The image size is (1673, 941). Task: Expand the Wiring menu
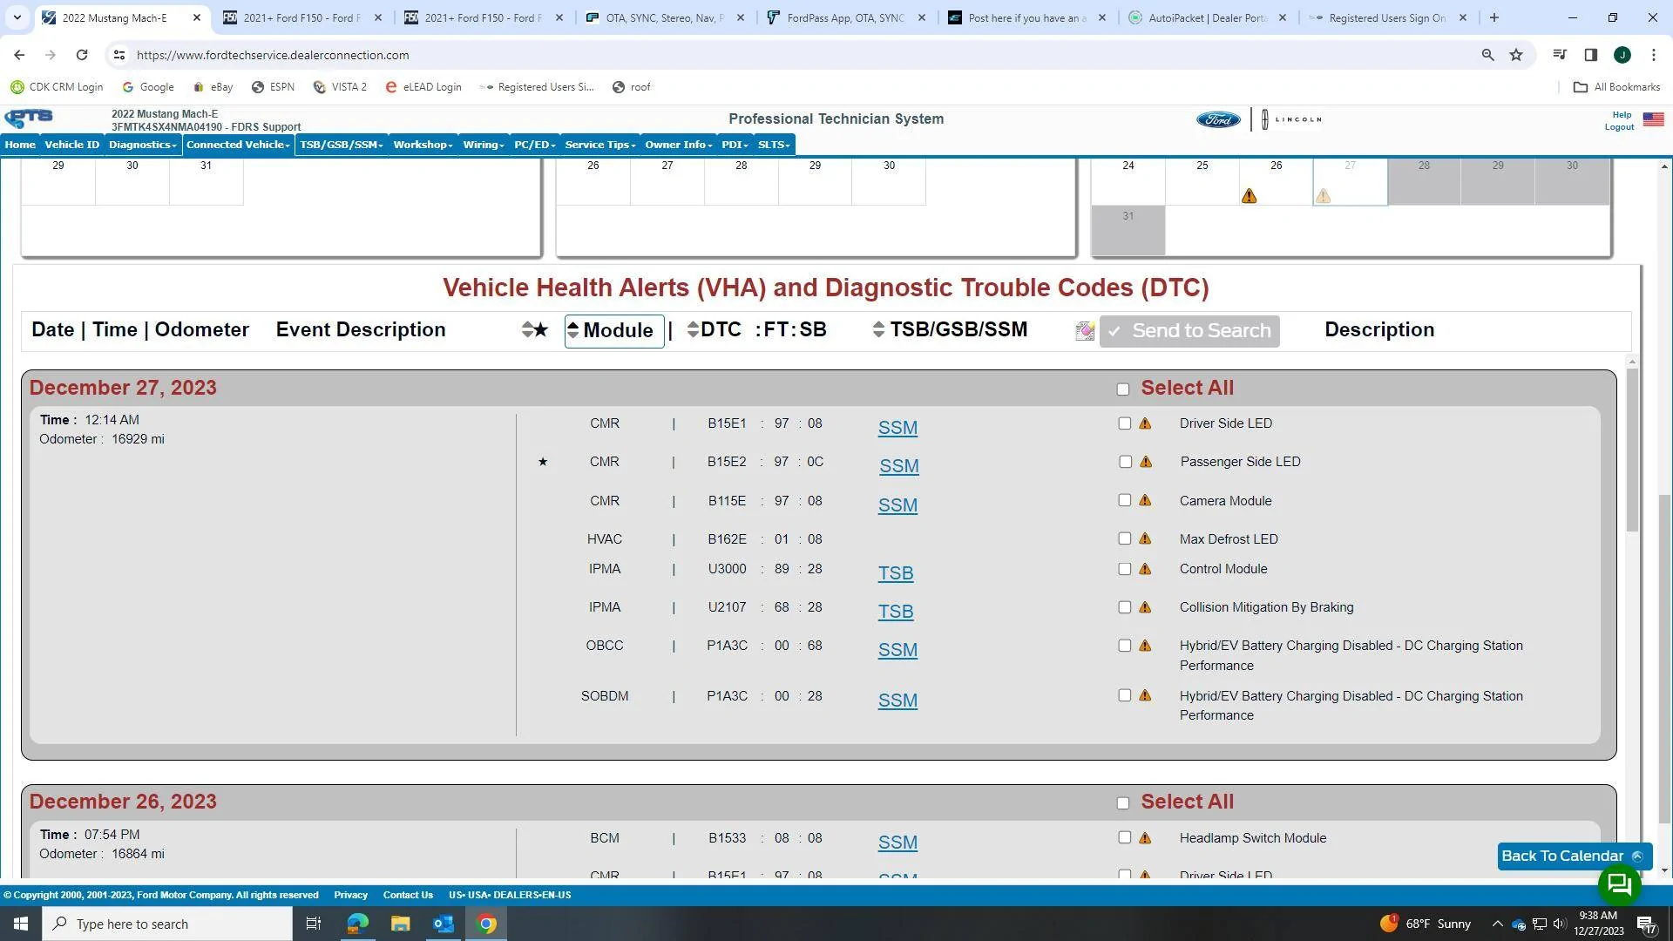484,145
